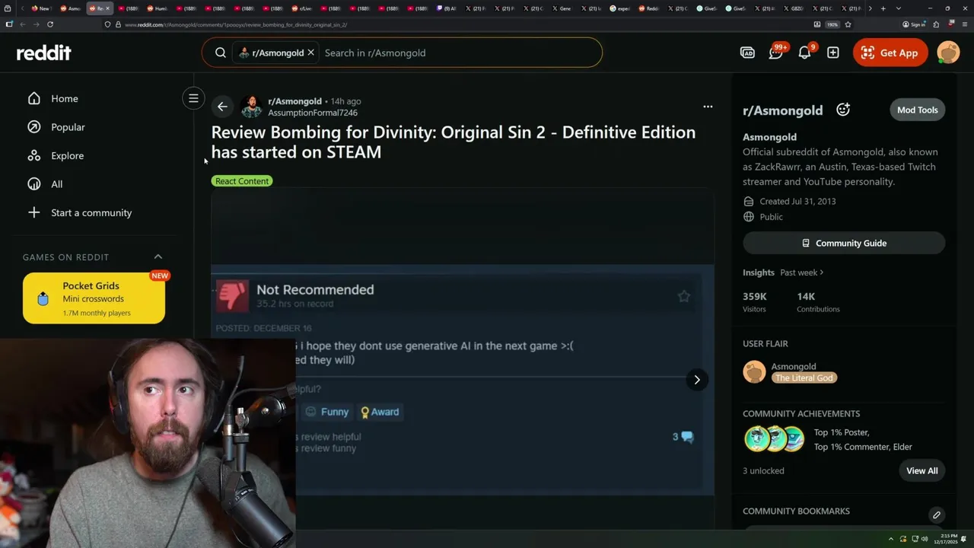
Task: Open the notifications bell
Action: 804,53
